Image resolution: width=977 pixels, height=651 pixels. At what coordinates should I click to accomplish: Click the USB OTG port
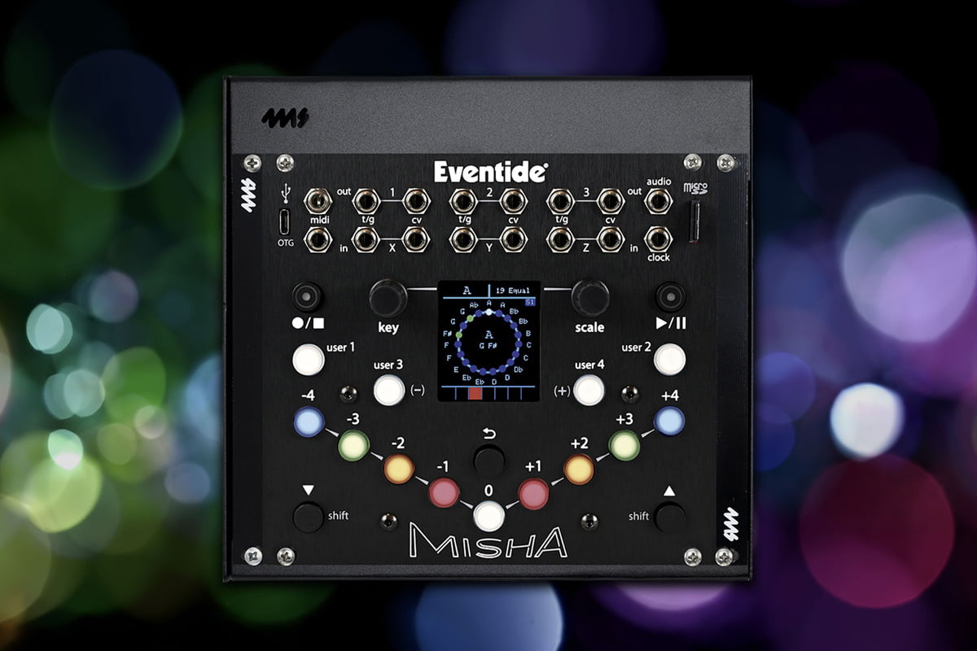coord(284,221)
